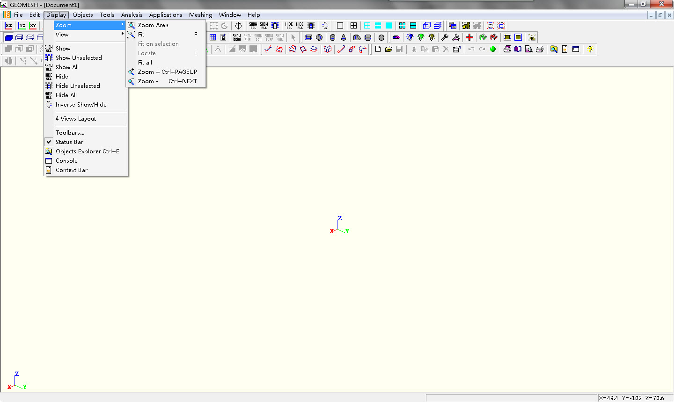This screenshot has width=674, height=402.
Task: Click the green light bulb icon
Action: click(421, 37)
